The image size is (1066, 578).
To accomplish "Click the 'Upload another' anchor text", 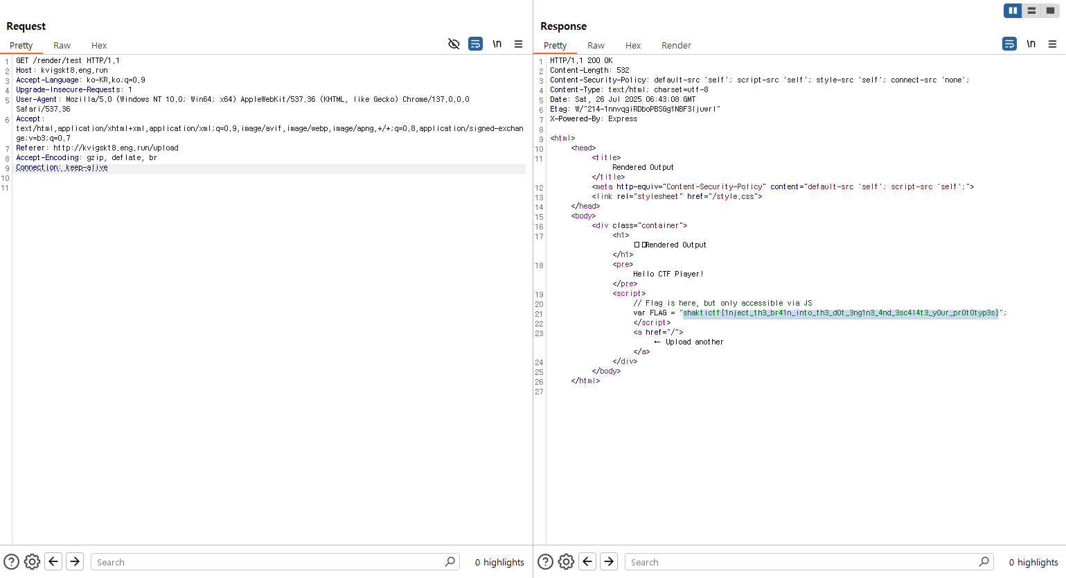I will (x=694, y=342).
